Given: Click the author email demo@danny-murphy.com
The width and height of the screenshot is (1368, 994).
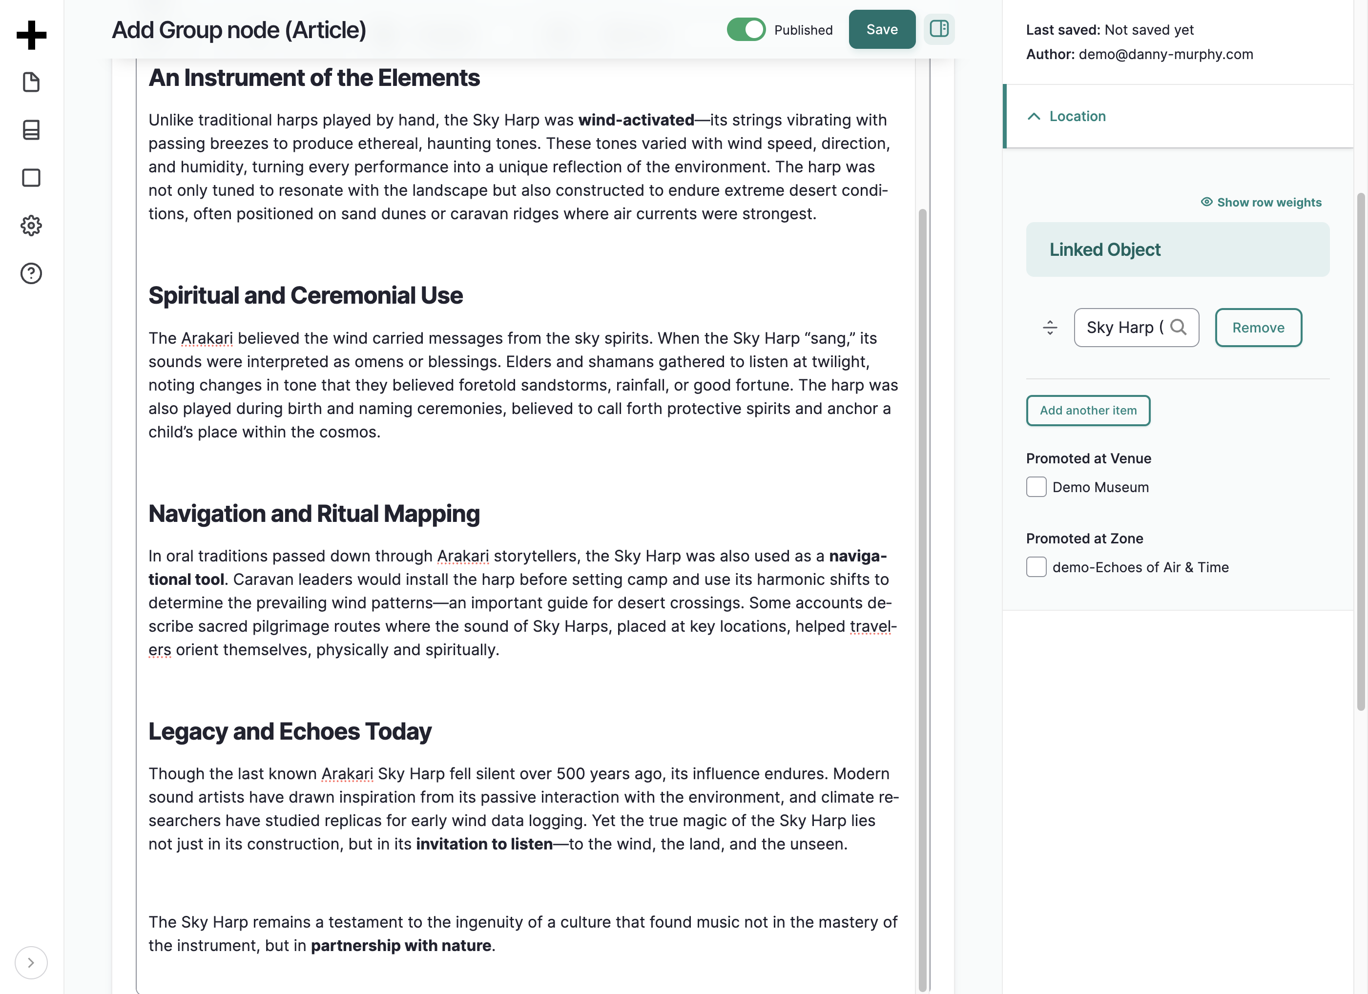Looking at the screenshot, I should pyautogui.click(x=1165, y=54).
